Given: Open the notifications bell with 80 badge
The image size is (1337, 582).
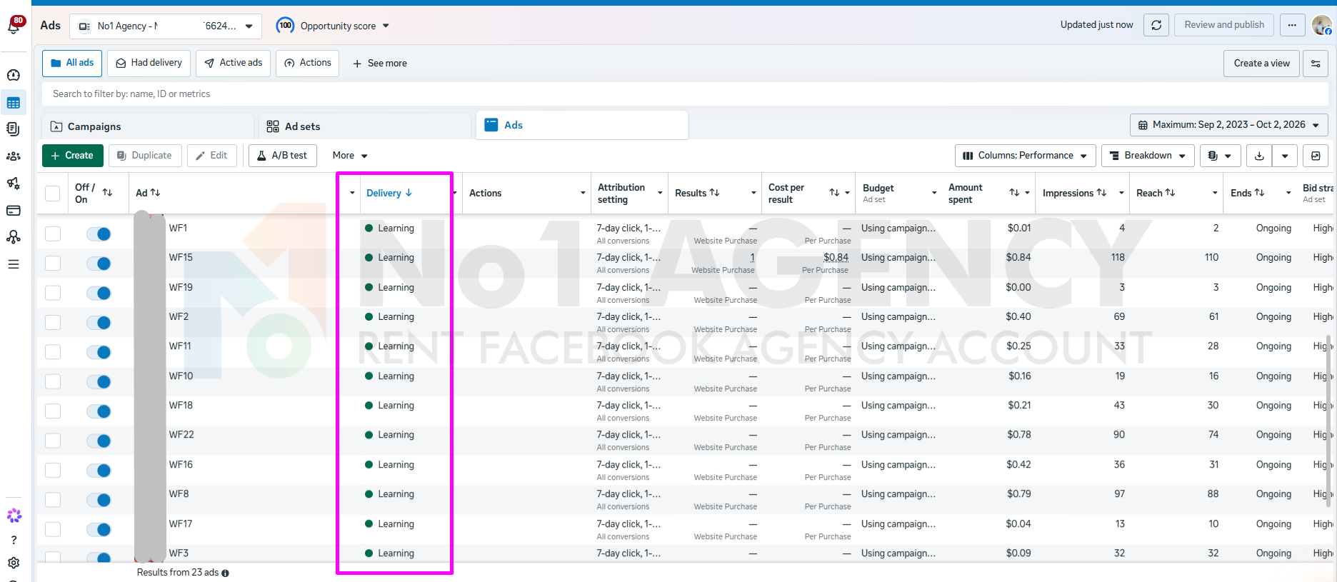Looking at the screenshot, I should click(x=14, y=26).
